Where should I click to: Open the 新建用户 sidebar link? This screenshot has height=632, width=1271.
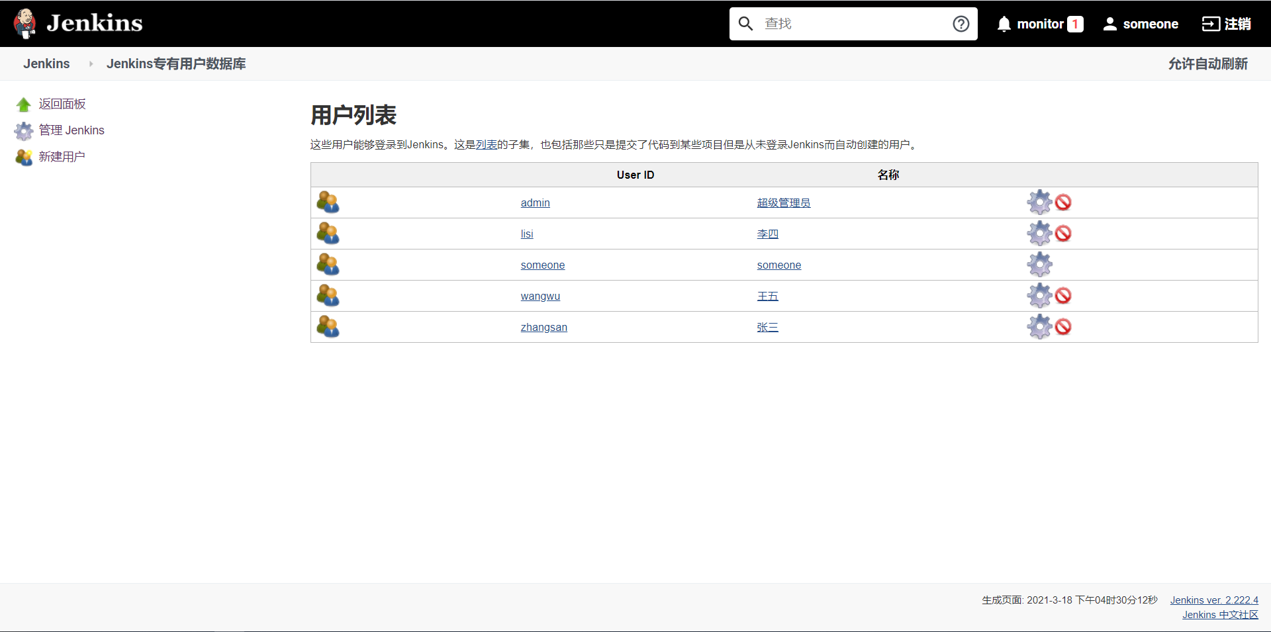click(x=62, y=157)
